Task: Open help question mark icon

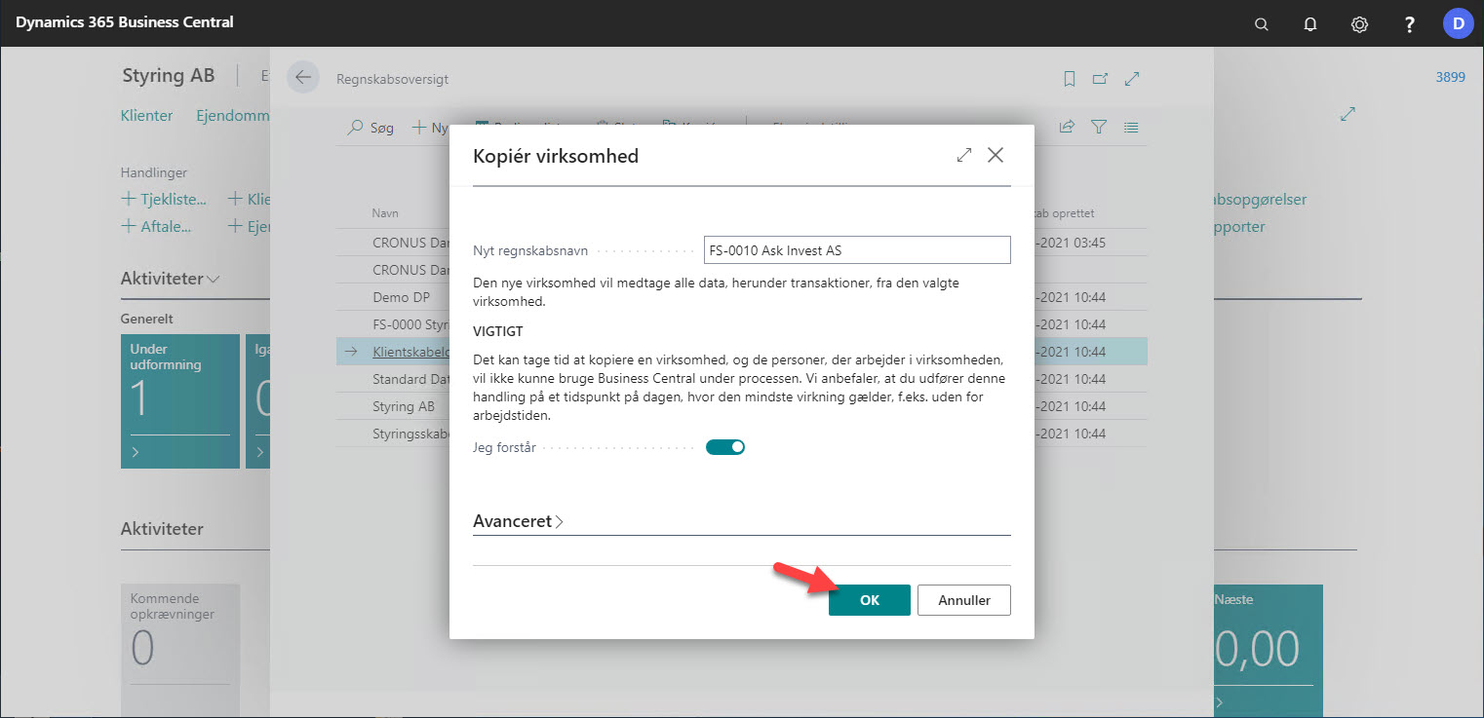Action: tap(1409, 24)
